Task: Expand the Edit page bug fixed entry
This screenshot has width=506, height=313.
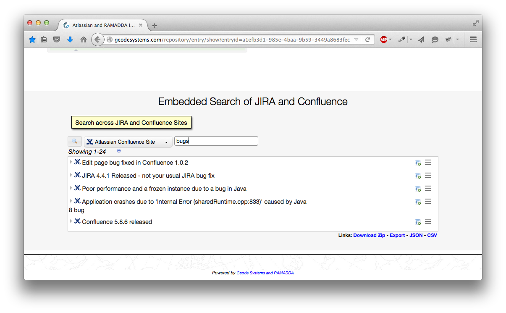Action: [x=71, y=162]
